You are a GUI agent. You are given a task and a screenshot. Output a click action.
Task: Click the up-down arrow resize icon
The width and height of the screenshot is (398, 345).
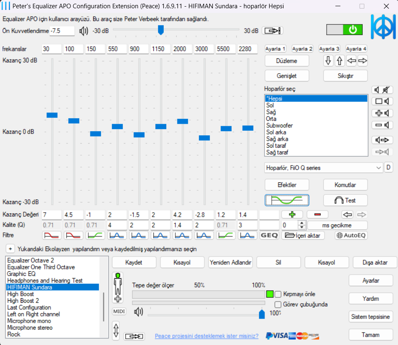(x=116, y=330)
